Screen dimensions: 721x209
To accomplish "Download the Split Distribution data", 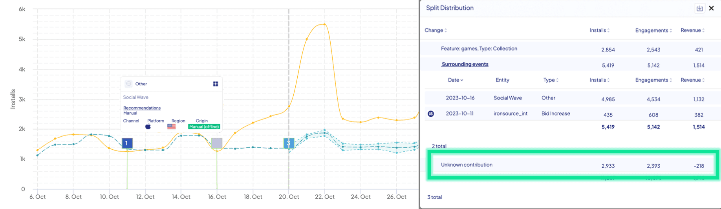I will tap(699, 8).
